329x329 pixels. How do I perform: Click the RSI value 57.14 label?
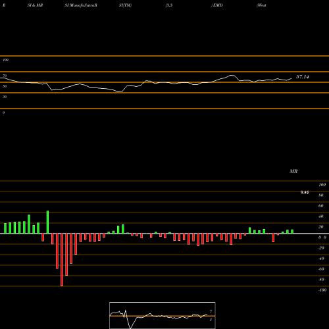click(303, 77)
